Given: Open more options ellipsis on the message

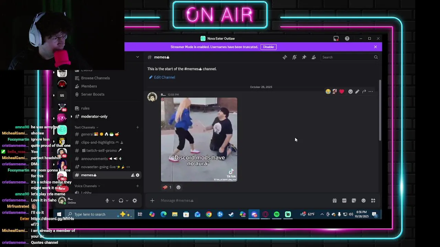Looking at the screenshot, I should pos(371,92).
